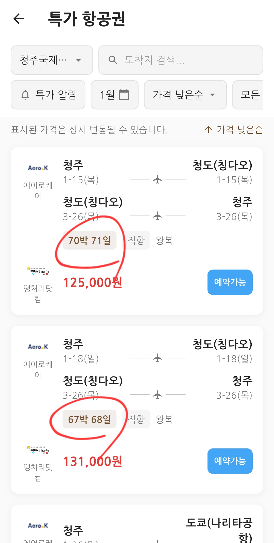Tap the 땡처리닷컴 logo on the second card
This screenshot has height=543, width=274.
coord(38,450)
